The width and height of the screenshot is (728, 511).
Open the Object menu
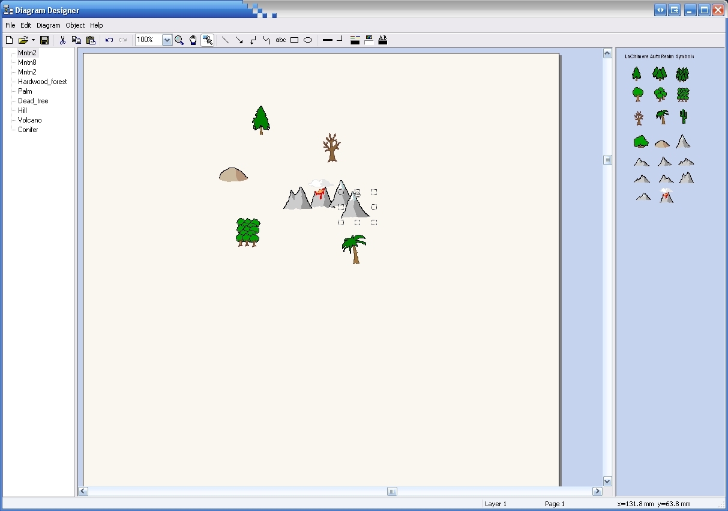(x=75, y=25)
